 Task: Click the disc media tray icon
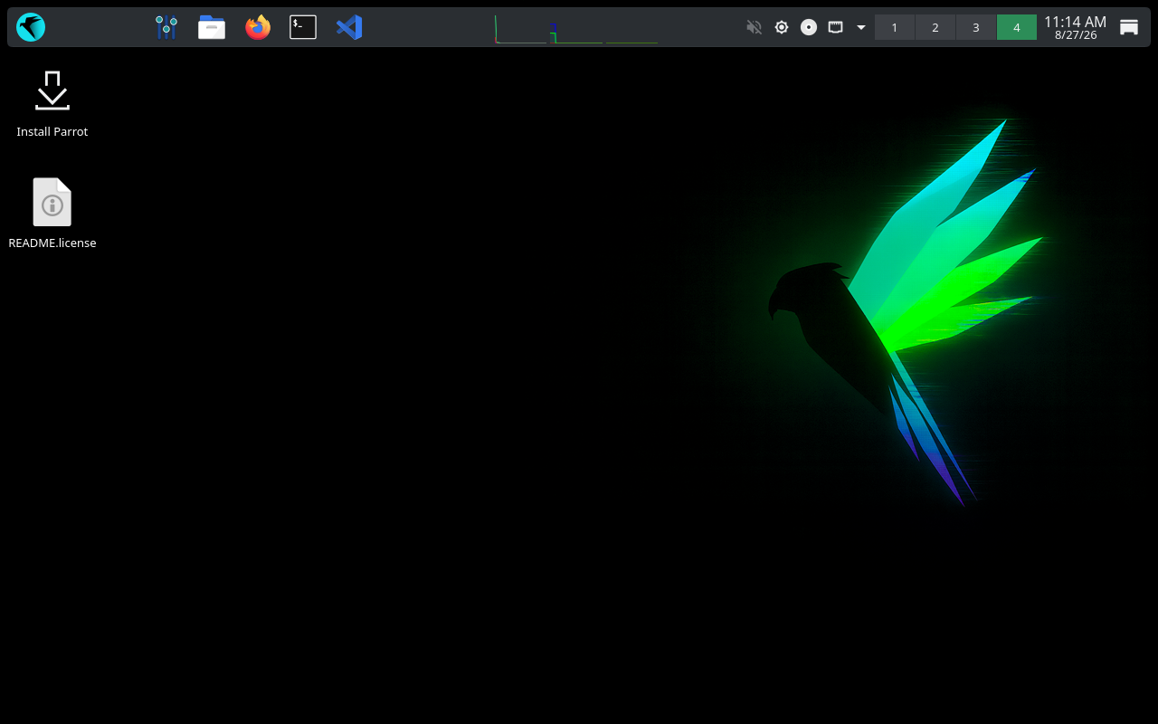click(809, 27)
